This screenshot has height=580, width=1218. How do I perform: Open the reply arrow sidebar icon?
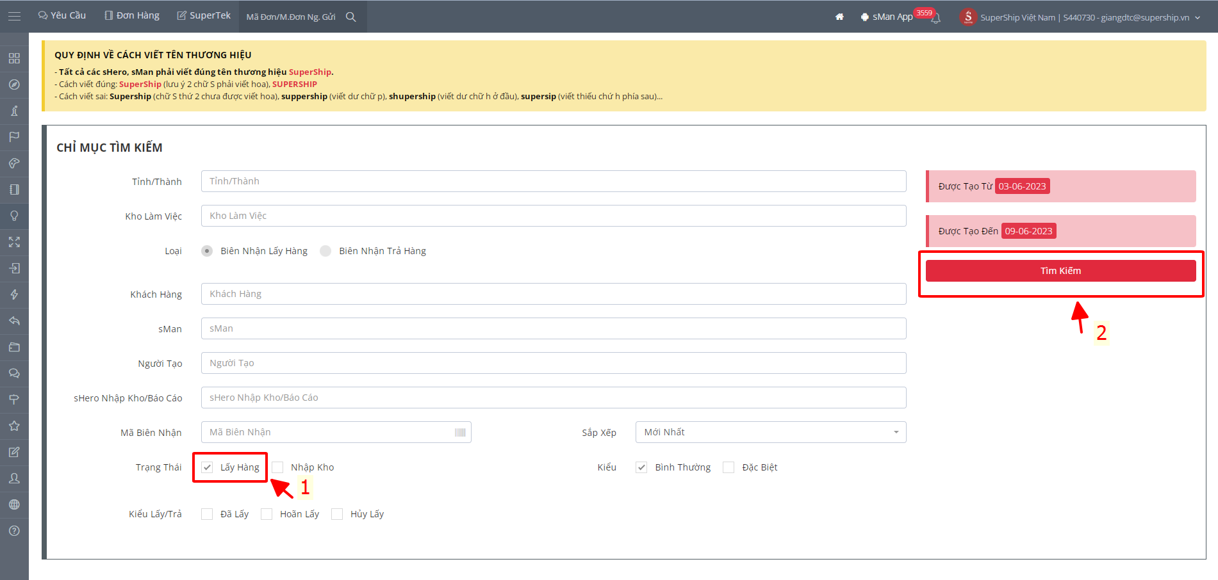[14, 321]
